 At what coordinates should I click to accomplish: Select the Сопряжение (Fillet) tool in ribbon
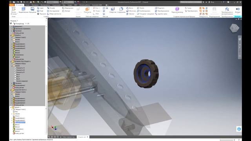coord(121,10)
